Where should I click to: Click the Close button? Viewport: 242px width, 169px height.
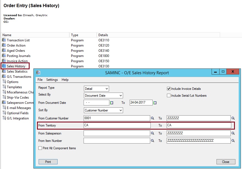coord(226,162)
